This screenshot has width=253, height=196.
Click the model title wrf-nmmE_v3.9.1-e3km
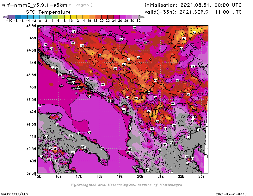point(34,5)
